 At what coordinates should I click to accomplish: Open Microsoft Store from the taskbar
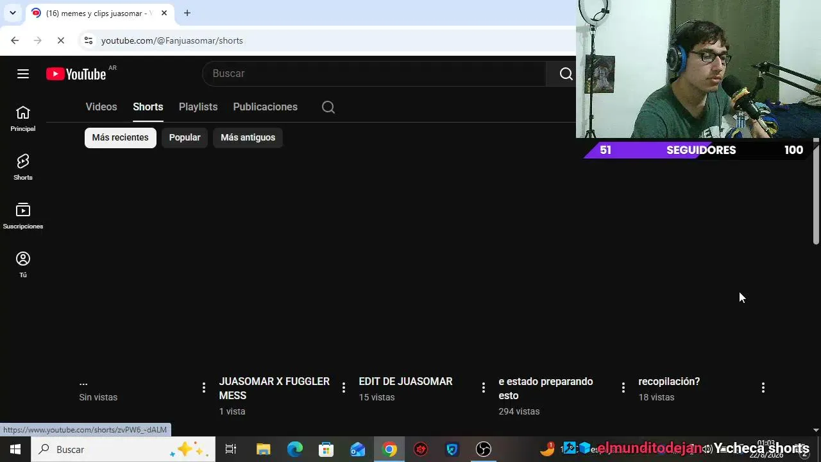click(x=326, y=449)
